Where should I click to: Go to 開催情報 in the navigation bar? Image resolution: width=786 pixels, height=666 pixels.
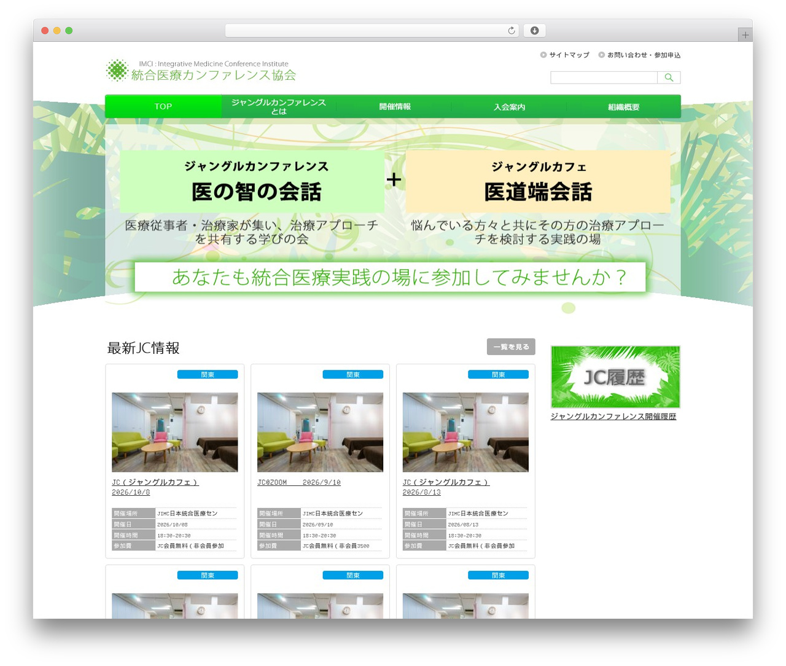394,106
